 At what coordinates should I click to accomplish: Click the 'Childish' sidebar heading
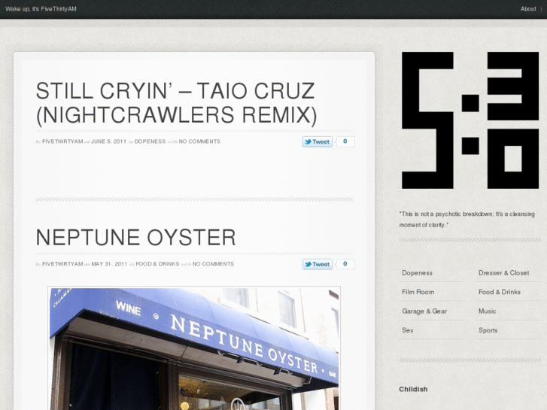click(413, 390)
